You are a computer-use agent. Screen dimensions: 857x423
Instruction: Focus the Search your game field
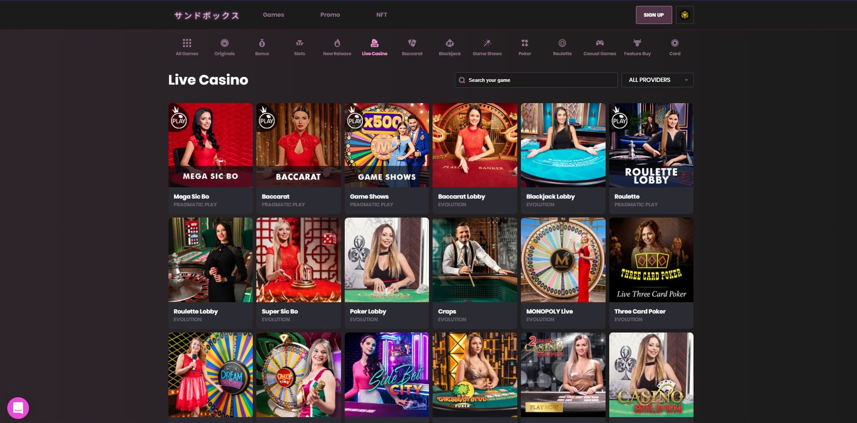tap(536, 80)
